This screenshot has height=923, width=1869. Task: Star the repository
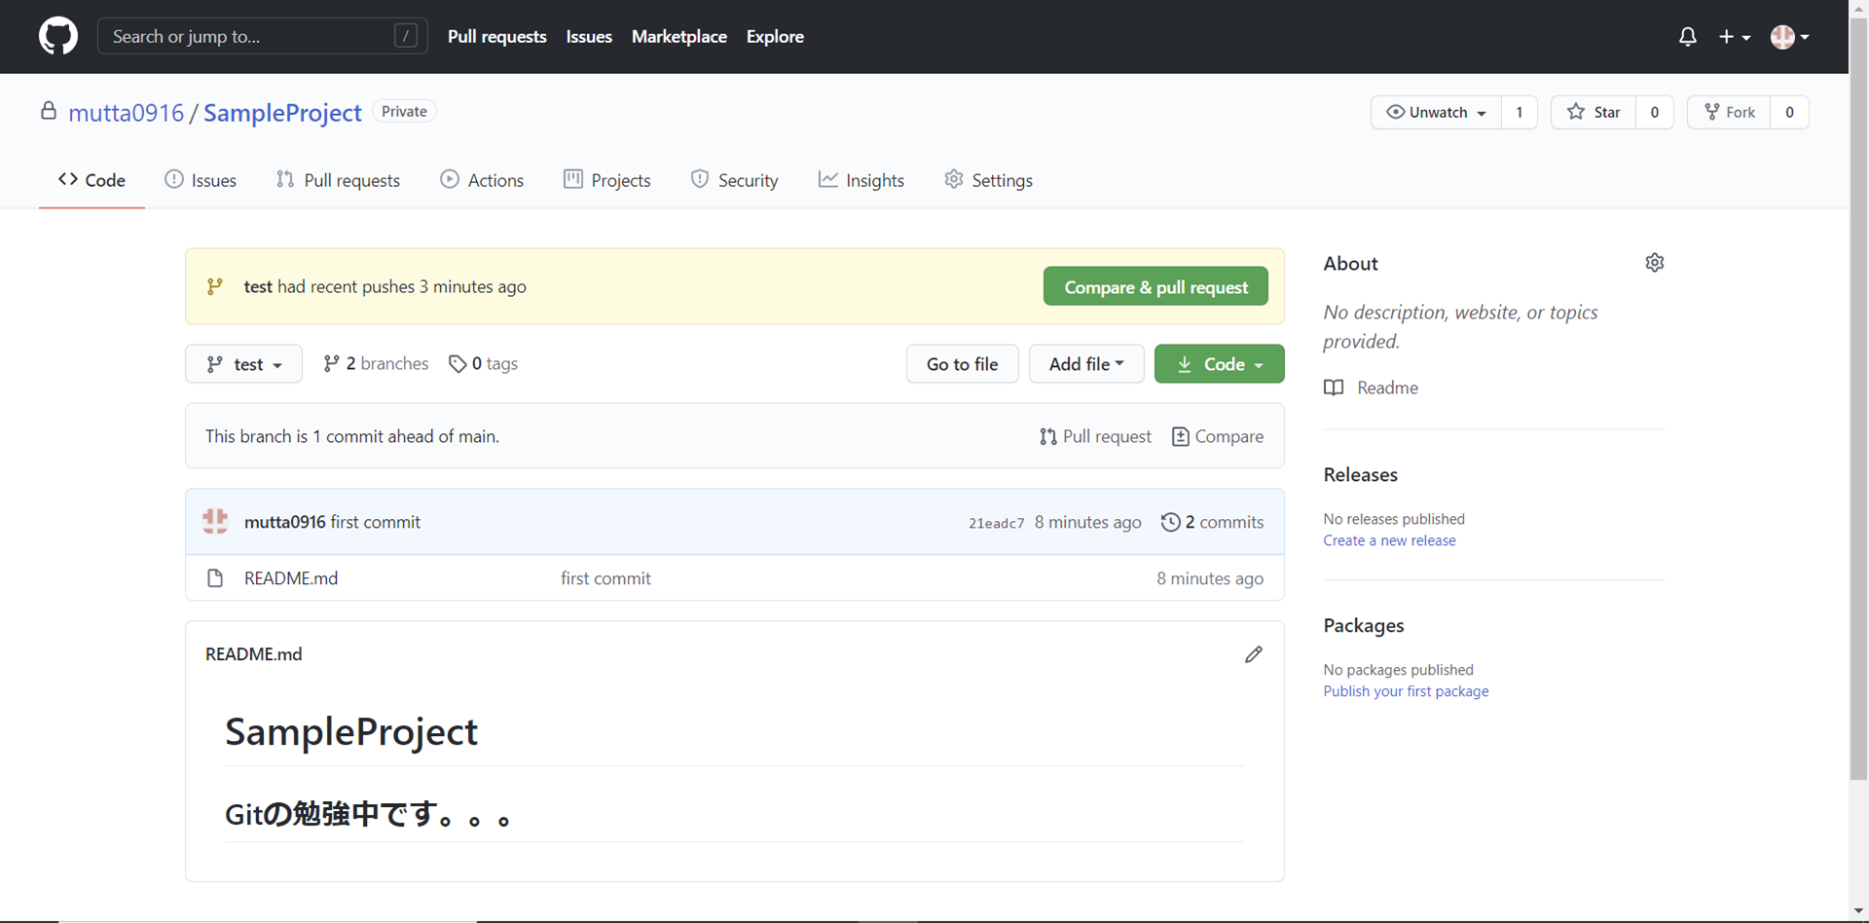point(1594,112)
